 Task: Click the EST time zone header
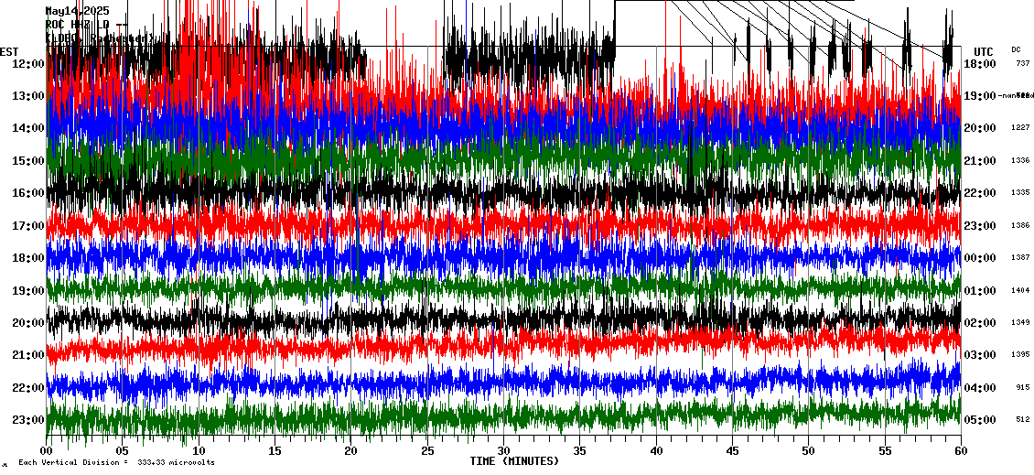(x=9, y=51)
